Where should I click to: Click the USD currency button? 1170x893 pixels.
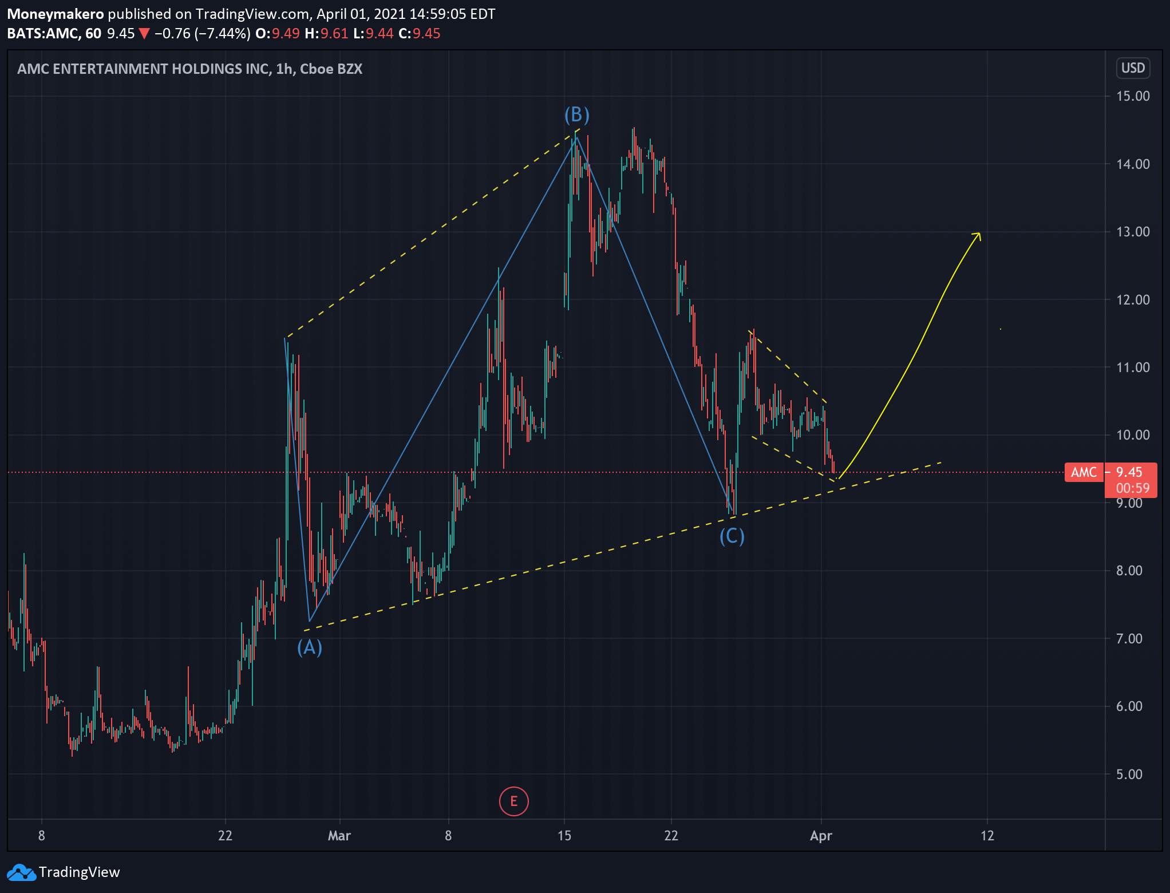1133,68
